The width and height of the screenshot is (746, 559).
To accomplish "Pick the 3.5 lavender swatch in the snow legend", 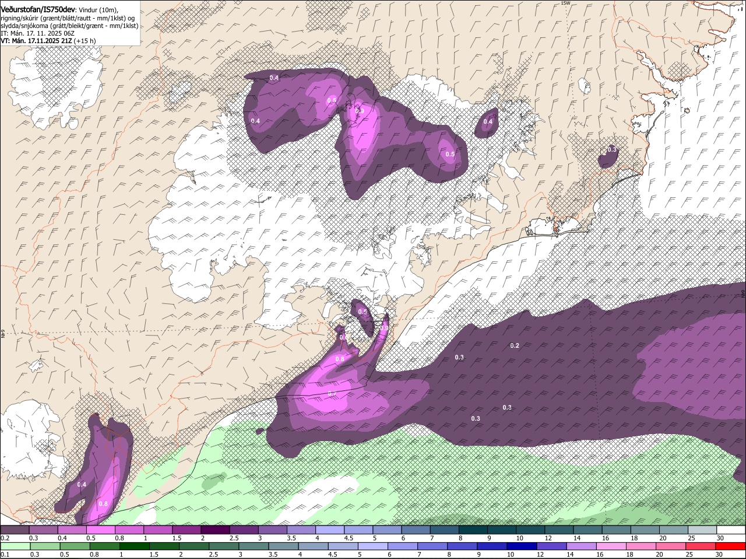I will [x=301, y=530].
